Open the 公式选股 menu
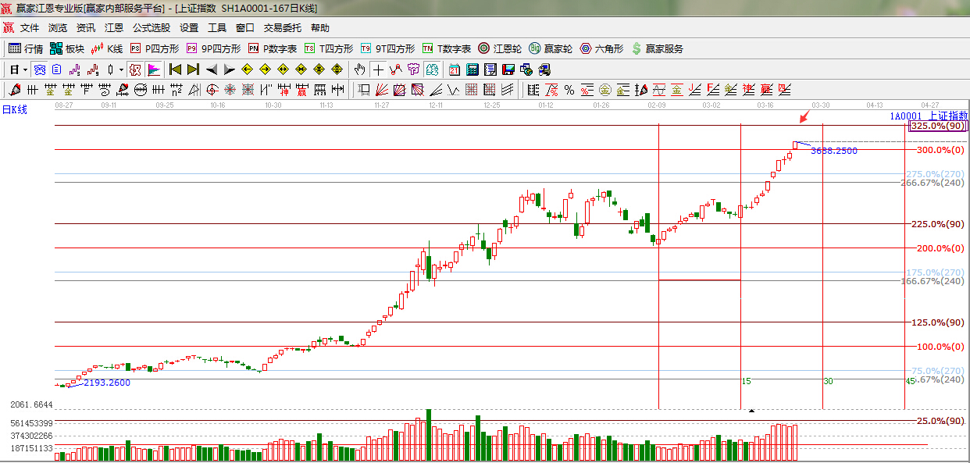 (151, 28)
